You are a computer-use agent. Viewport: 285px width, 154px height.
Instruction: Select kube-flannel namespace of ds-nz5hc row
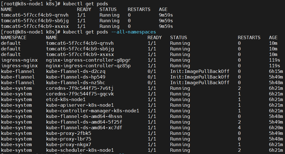coord(18,82)
